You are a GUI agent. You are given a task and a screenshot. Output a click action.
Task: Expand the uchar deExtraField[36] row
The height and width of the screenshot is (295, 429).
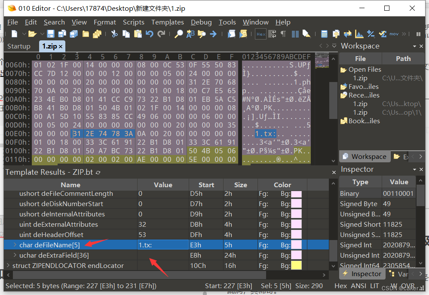click(x=15, y=255)
